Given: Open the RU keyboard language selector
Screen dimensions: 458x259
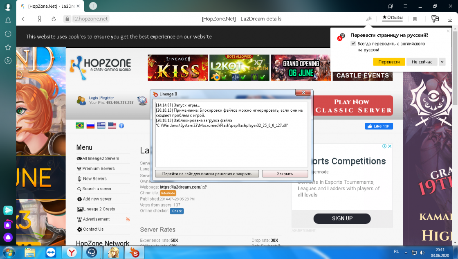Looking at the screenshot, I should [x=396, y=251].
